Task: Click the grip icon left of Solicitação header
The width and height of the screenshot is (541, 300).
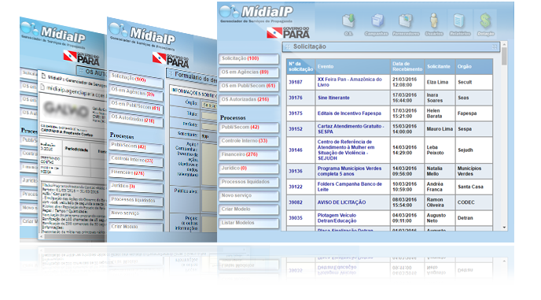Action: tap(287, 46)
